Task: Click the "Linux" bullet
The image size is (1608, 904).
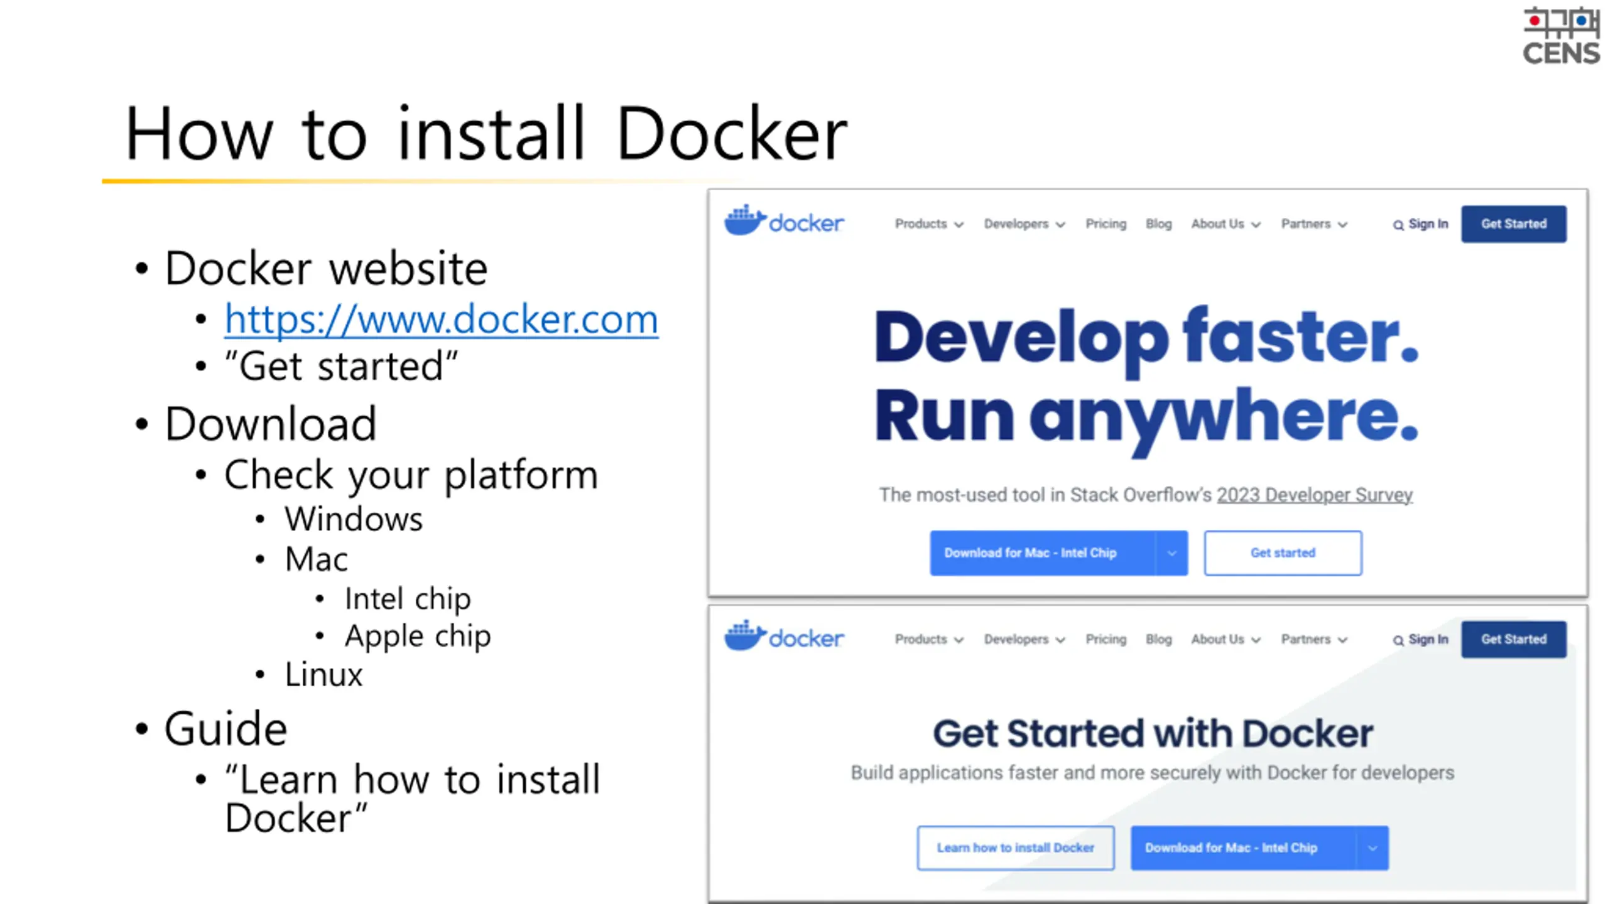Action: [323, 675]
